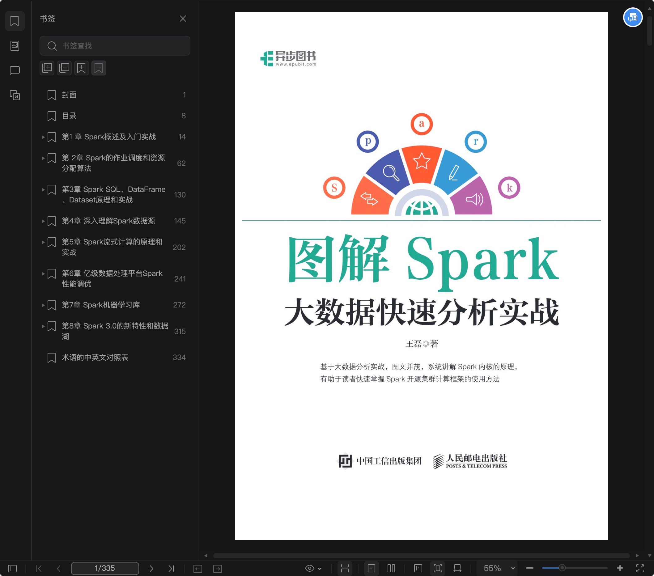This screenshot has width=654, height=576.
Task: Toggle the sidebar visibility icon in the status bar
Action: coord(12,568)
